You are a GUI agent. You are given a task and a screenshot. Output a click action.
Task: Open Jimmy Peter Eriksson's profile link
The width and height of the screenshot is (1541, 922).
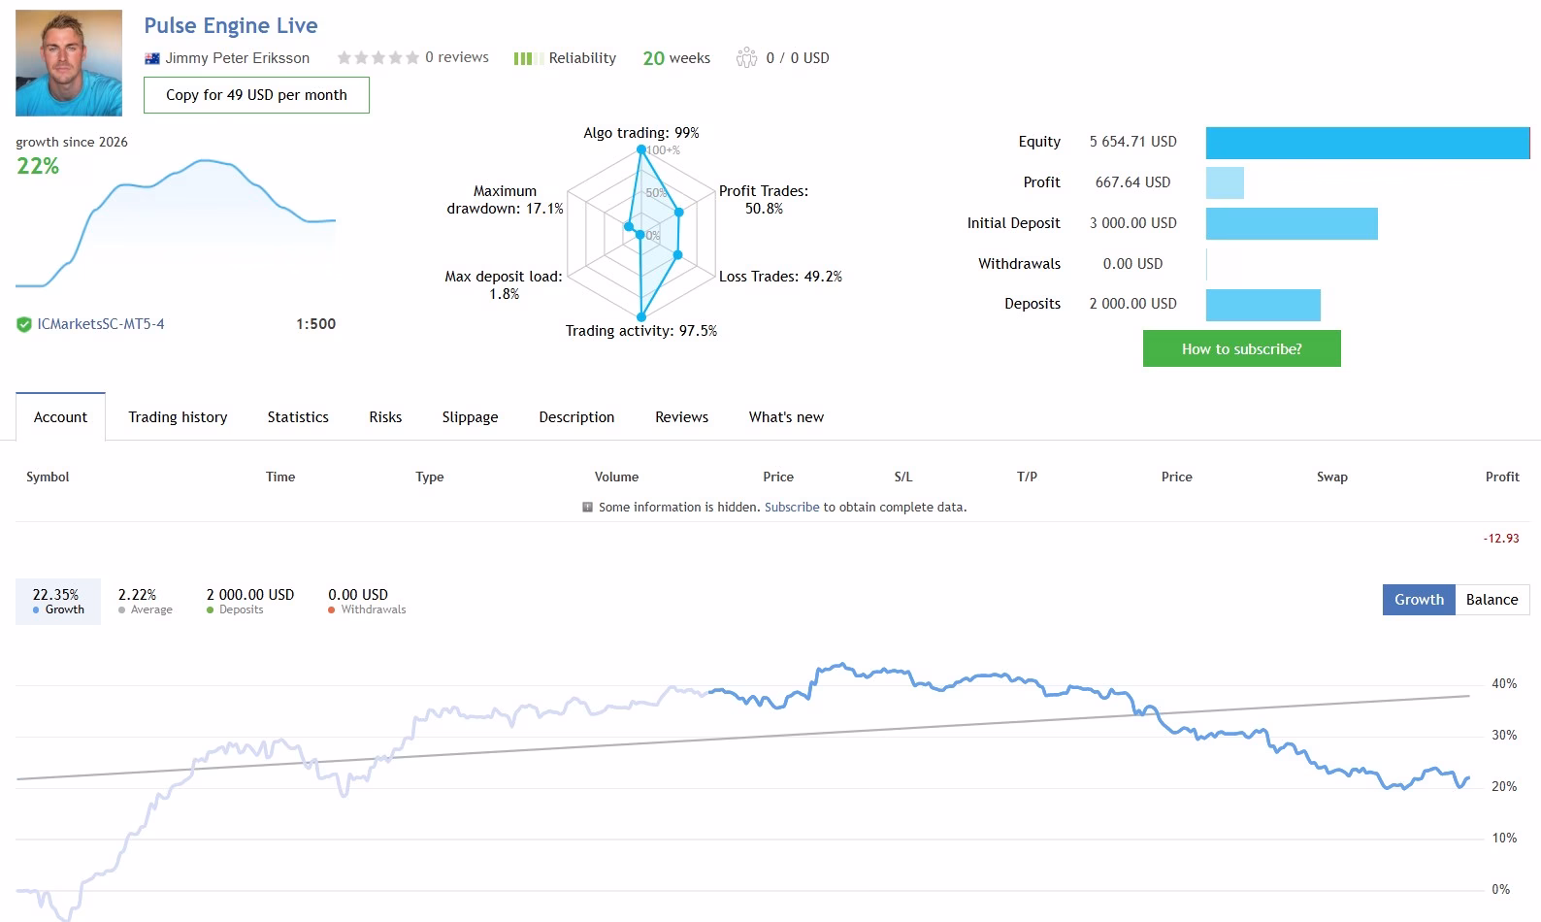click(237, 58)
